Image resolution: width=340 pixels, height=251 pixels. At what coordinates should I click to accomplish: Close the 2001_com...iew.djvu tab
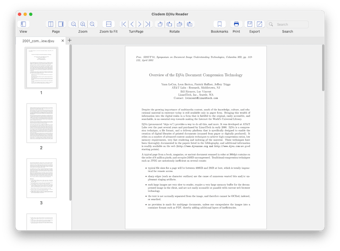62,41
